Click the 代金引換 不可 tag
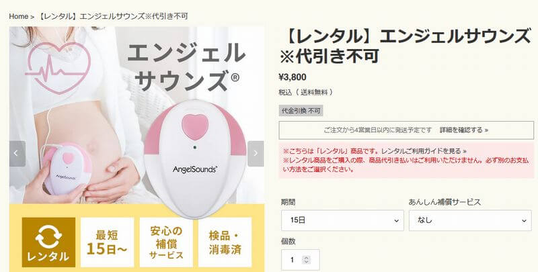Viewport: 538px width, 272px height. [301, 111]
